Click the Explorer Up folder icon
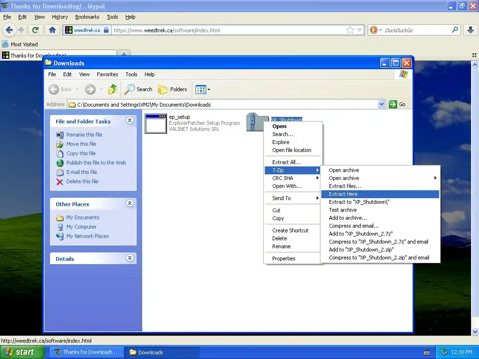 coord(112,89)
